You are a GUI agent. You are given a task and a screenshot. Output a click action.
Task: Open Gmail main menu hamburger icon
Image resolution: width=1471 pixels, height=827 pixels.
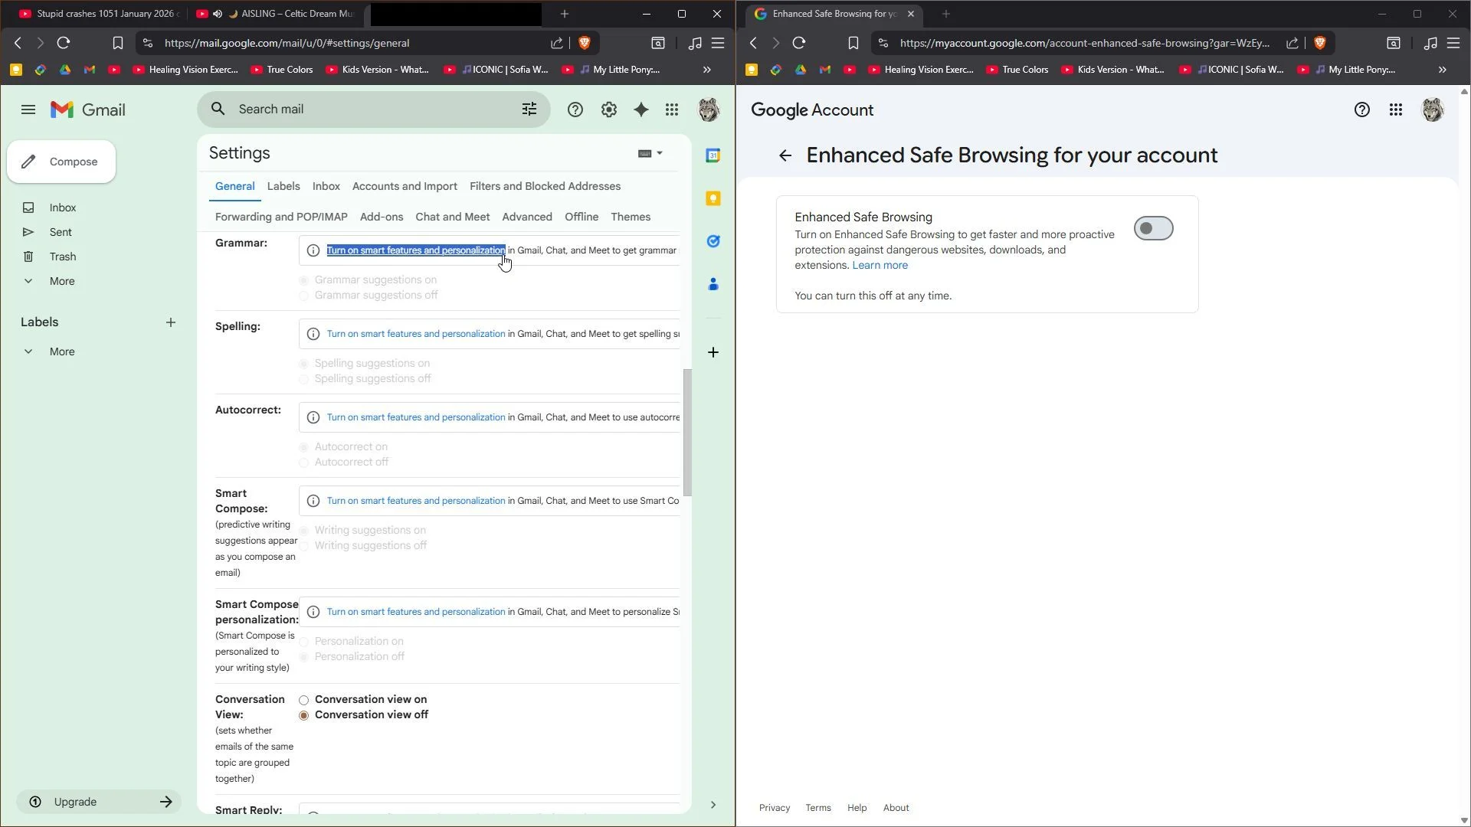point(28,110)
